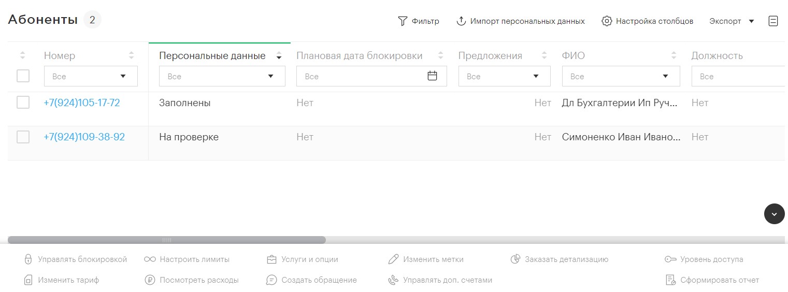Click the Заказать детализацию chart icon
The width and height of the screenshot is (788, 292).
(515, 259)
